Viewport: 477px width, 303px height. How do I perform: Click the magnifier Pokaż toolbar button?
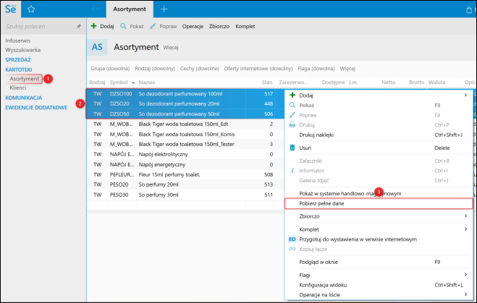(x=132, y=26)
